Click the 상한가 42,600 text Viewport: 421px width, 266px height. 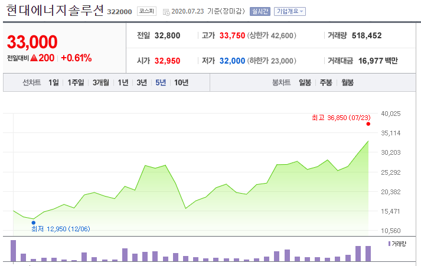[272, 35]
